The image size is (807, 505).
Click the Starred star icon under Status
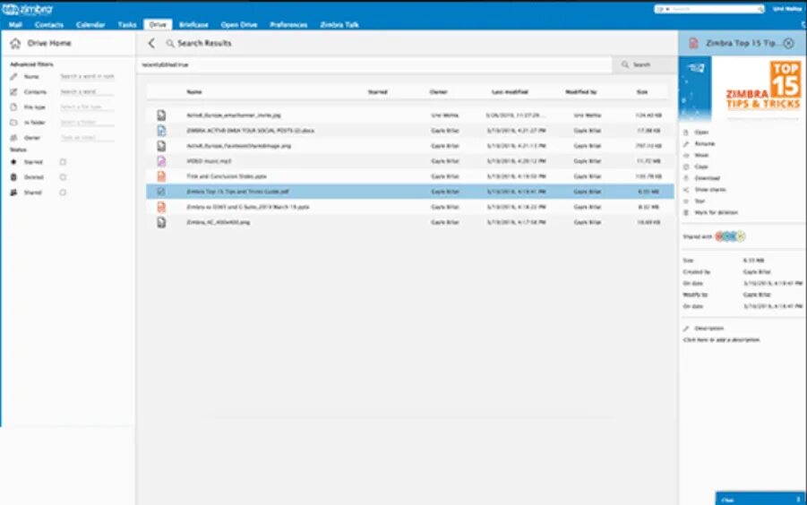point(14,162)
